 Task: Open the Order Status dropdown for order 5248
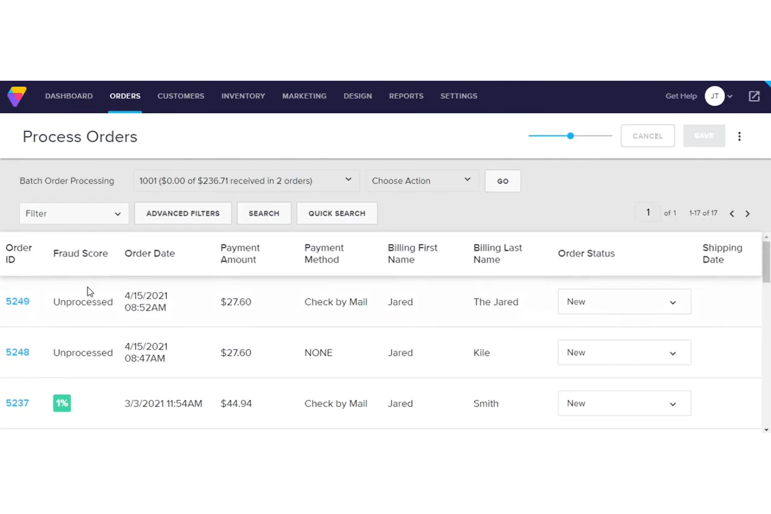624,353
